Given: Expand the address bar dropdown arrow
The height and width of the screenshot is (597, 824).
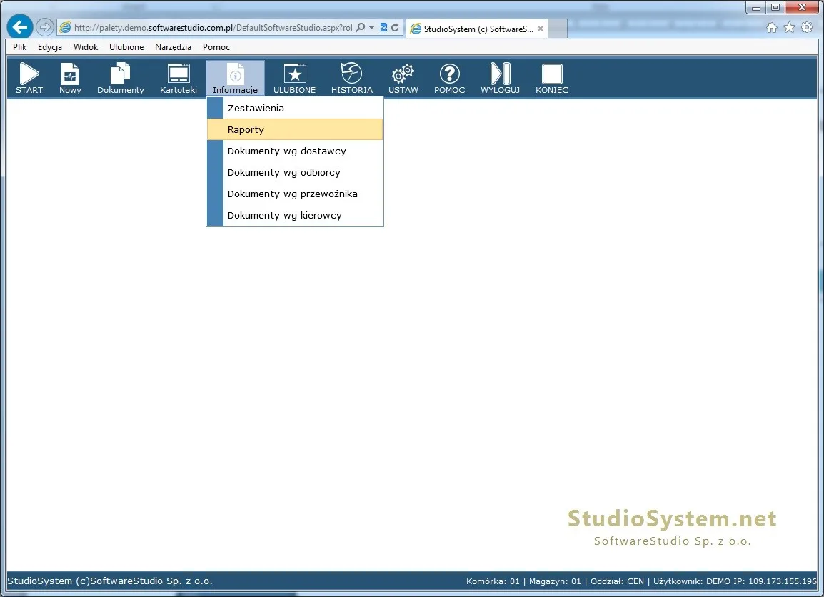Looking at the screenshot, I should (371, 27).
